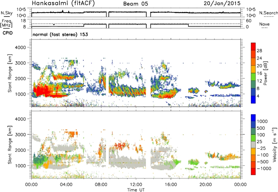The height and width of the screenshot is (192, 278).
Task: Click the 'CPID' label
Action: click(x=7, y=33)
